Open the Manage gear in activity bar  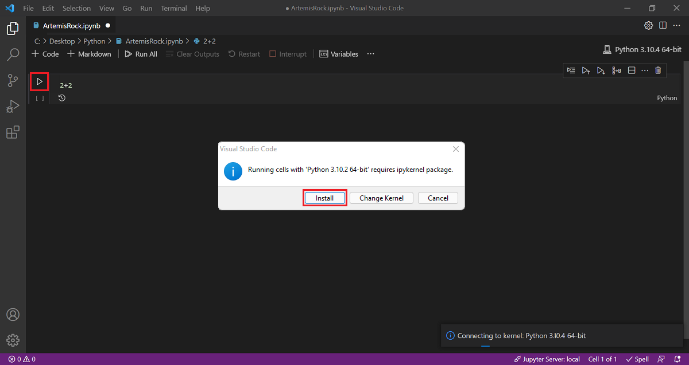pos(13,340)
